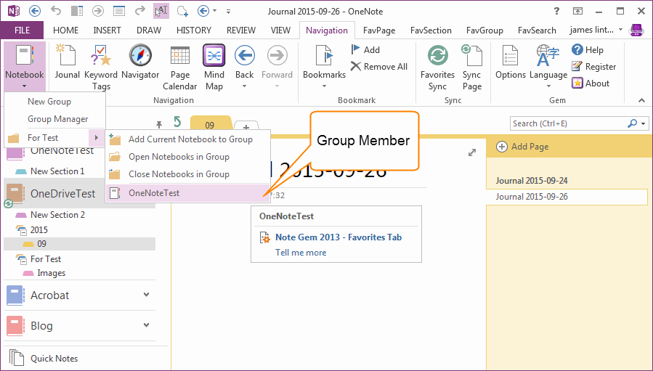This screenshot has width=653, height=371.
Task: Open New Section 2
Action: tap(57, 215)
